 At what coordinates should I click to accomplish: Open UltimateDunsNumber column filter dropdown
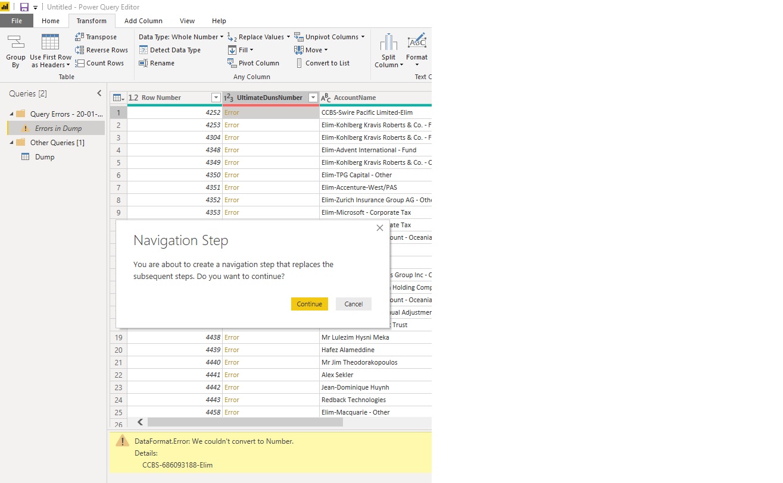(x=313, y=98)
